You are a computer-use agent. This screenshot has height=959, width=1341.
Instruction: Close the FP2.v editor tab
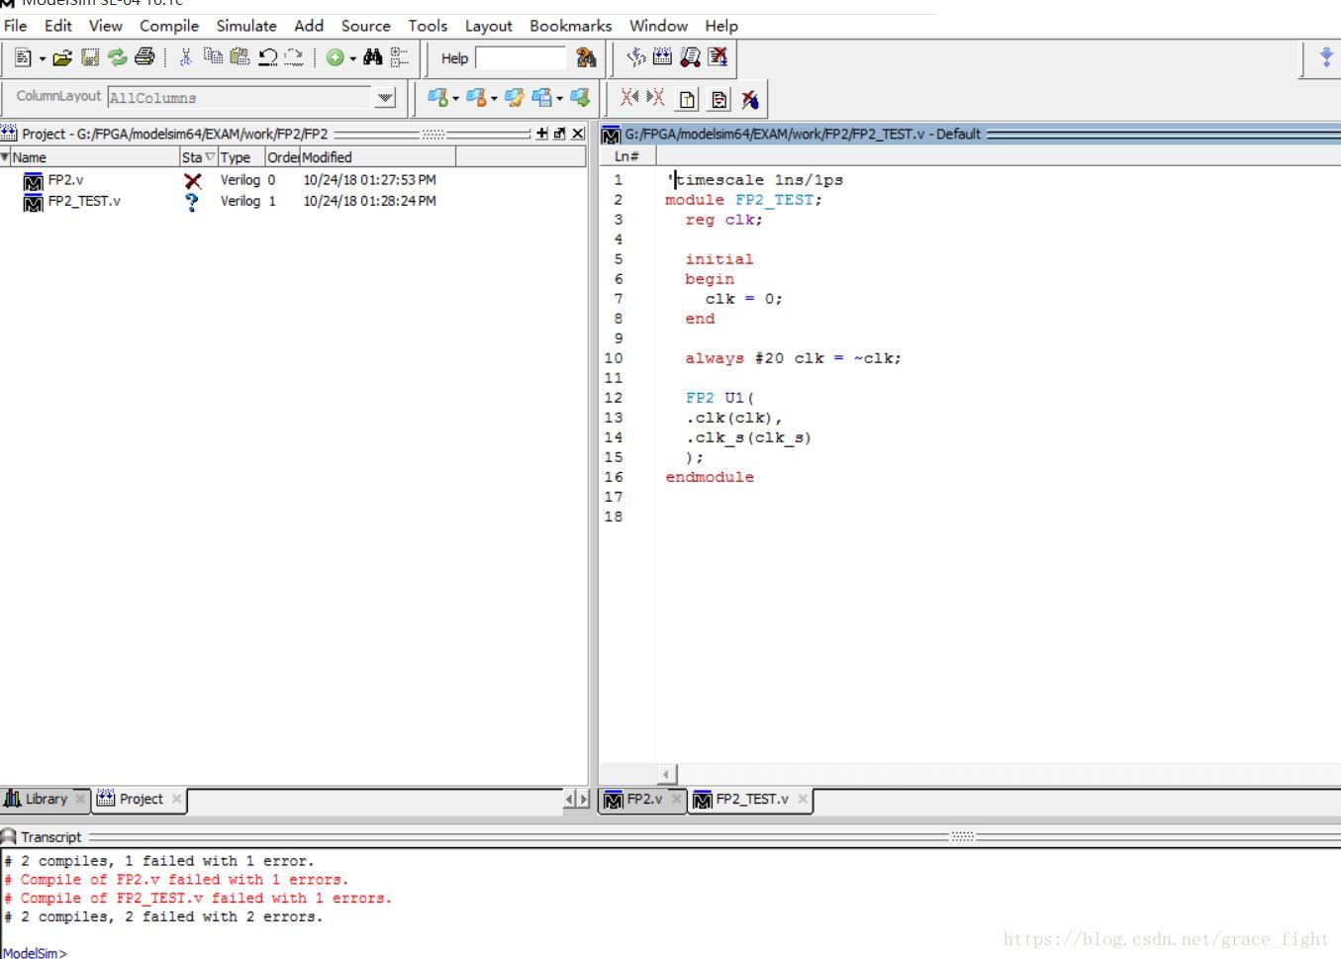tap(677, 799)
